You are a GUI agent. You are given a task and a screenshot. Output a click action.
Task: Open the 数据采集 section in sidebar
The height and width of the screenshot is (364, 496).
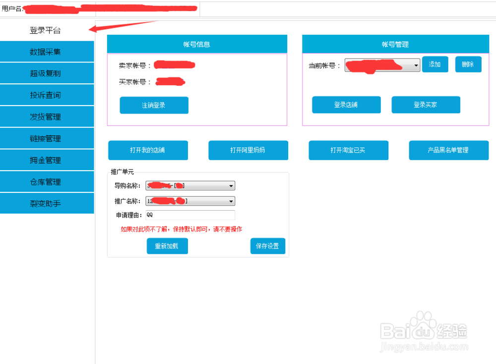(47, 51)
